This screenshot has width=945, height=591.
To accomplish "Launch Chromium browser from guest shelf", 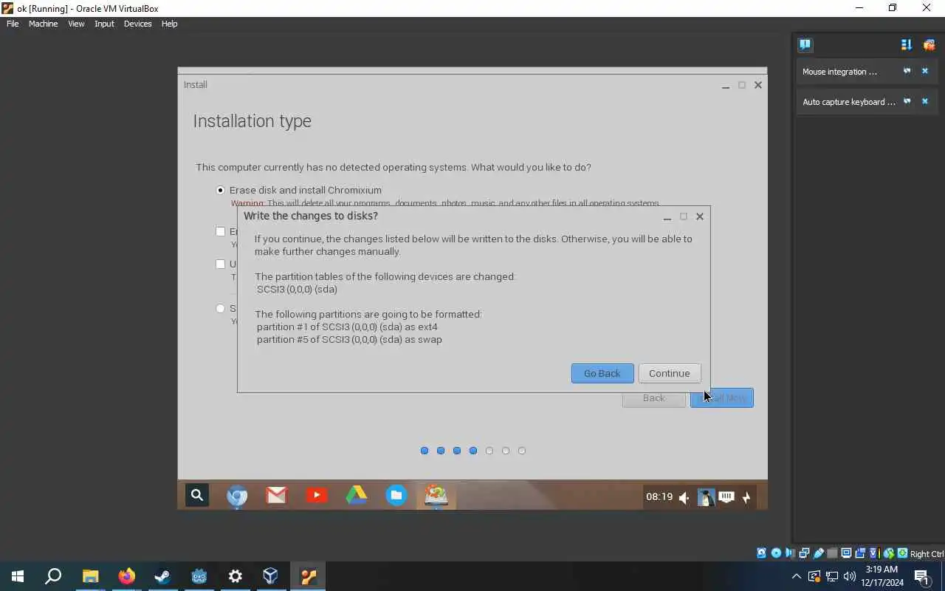I will (x=237, y=496).
